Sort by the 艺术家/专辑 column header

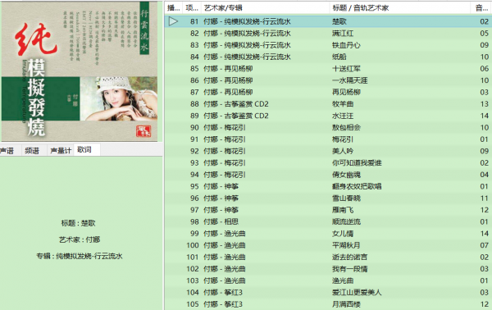click(265, 8)
